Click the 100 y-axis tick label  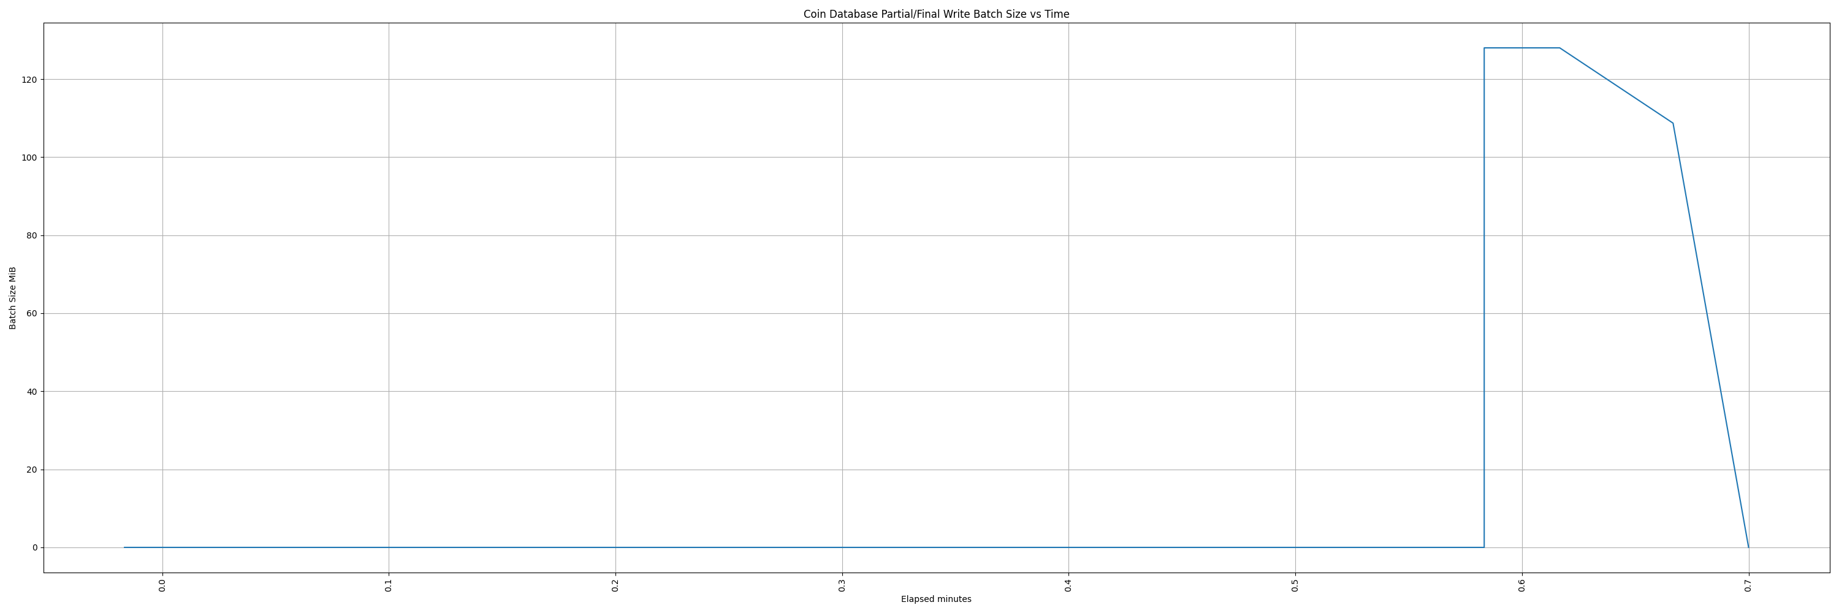pos(29,158)
